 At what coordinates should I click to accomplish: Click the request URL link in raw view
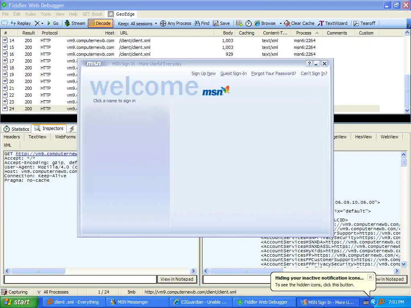tap(47, 154)
